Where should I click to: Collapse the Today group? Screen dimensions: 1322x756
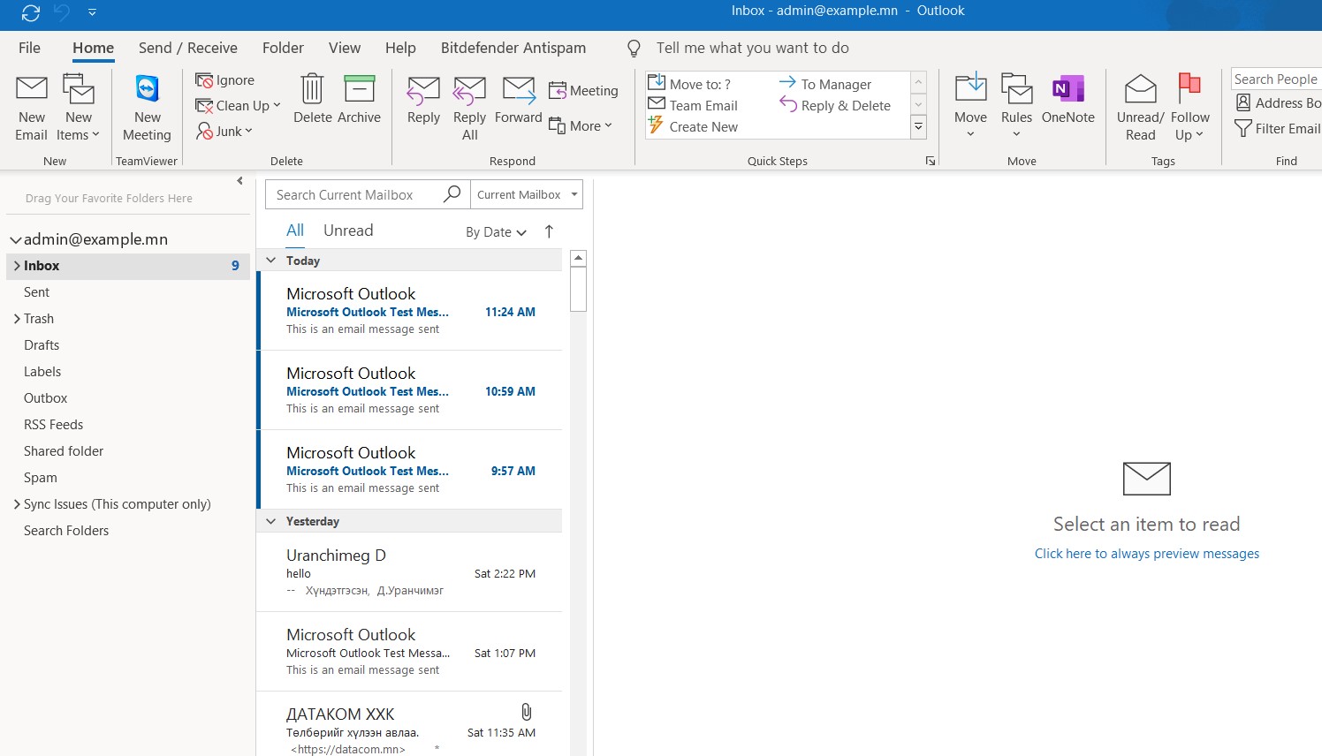click(x=271, y=261)
